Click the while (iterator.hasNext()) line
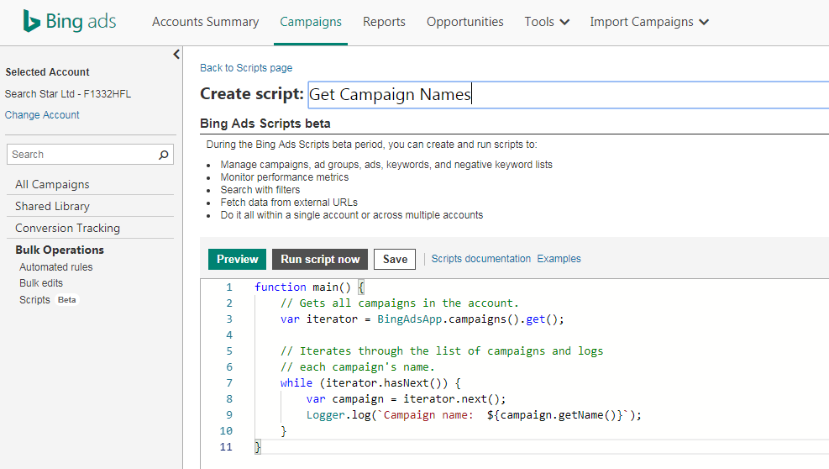The image size is (829, 469). (370, 382)
